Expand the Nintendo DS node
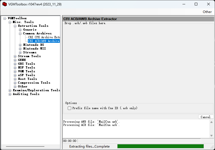The image size is (215, 150). coord(20,45)
